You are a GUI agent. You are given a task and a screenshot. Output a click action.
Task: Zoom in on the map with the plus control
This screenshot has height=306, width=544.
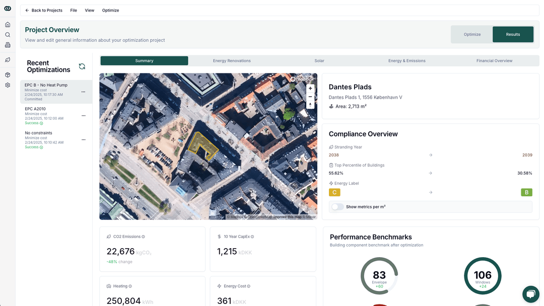pos(310,88)
